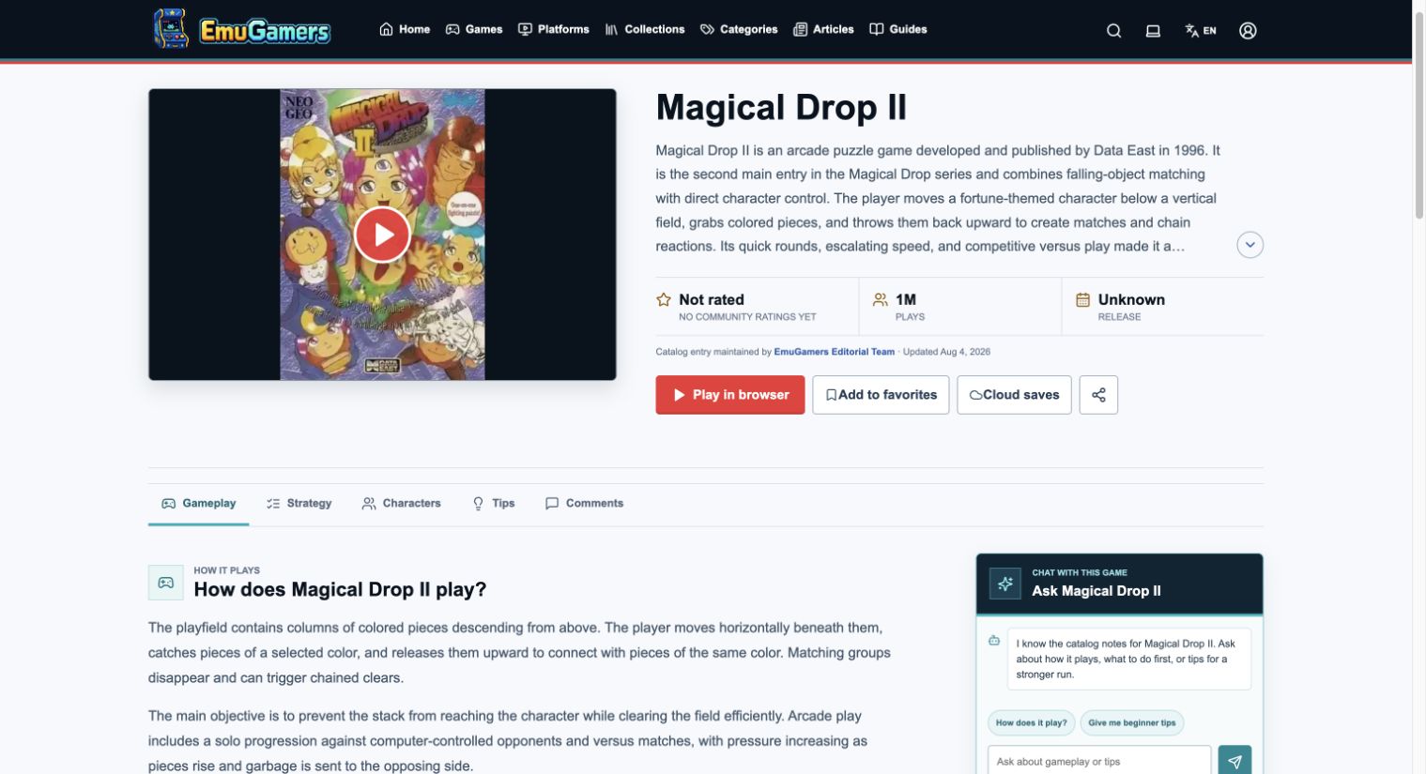Switch to the Strategy tab

tap(299, 504)
